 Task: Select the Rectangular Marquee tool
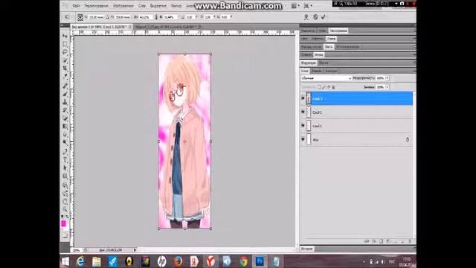[65, 44]
